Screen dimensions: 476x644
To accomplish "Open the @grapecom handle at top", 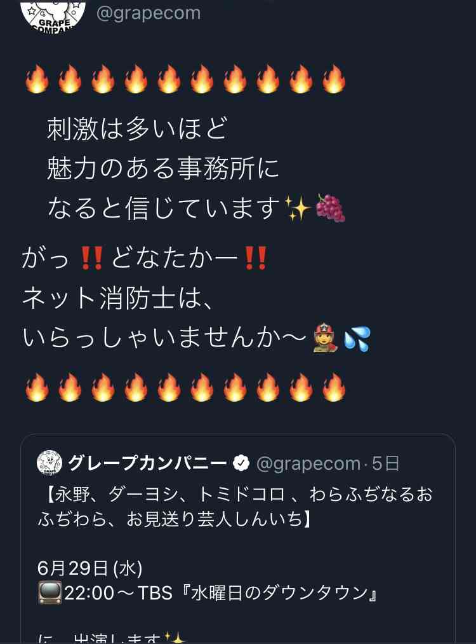I will tap(149, 13).
